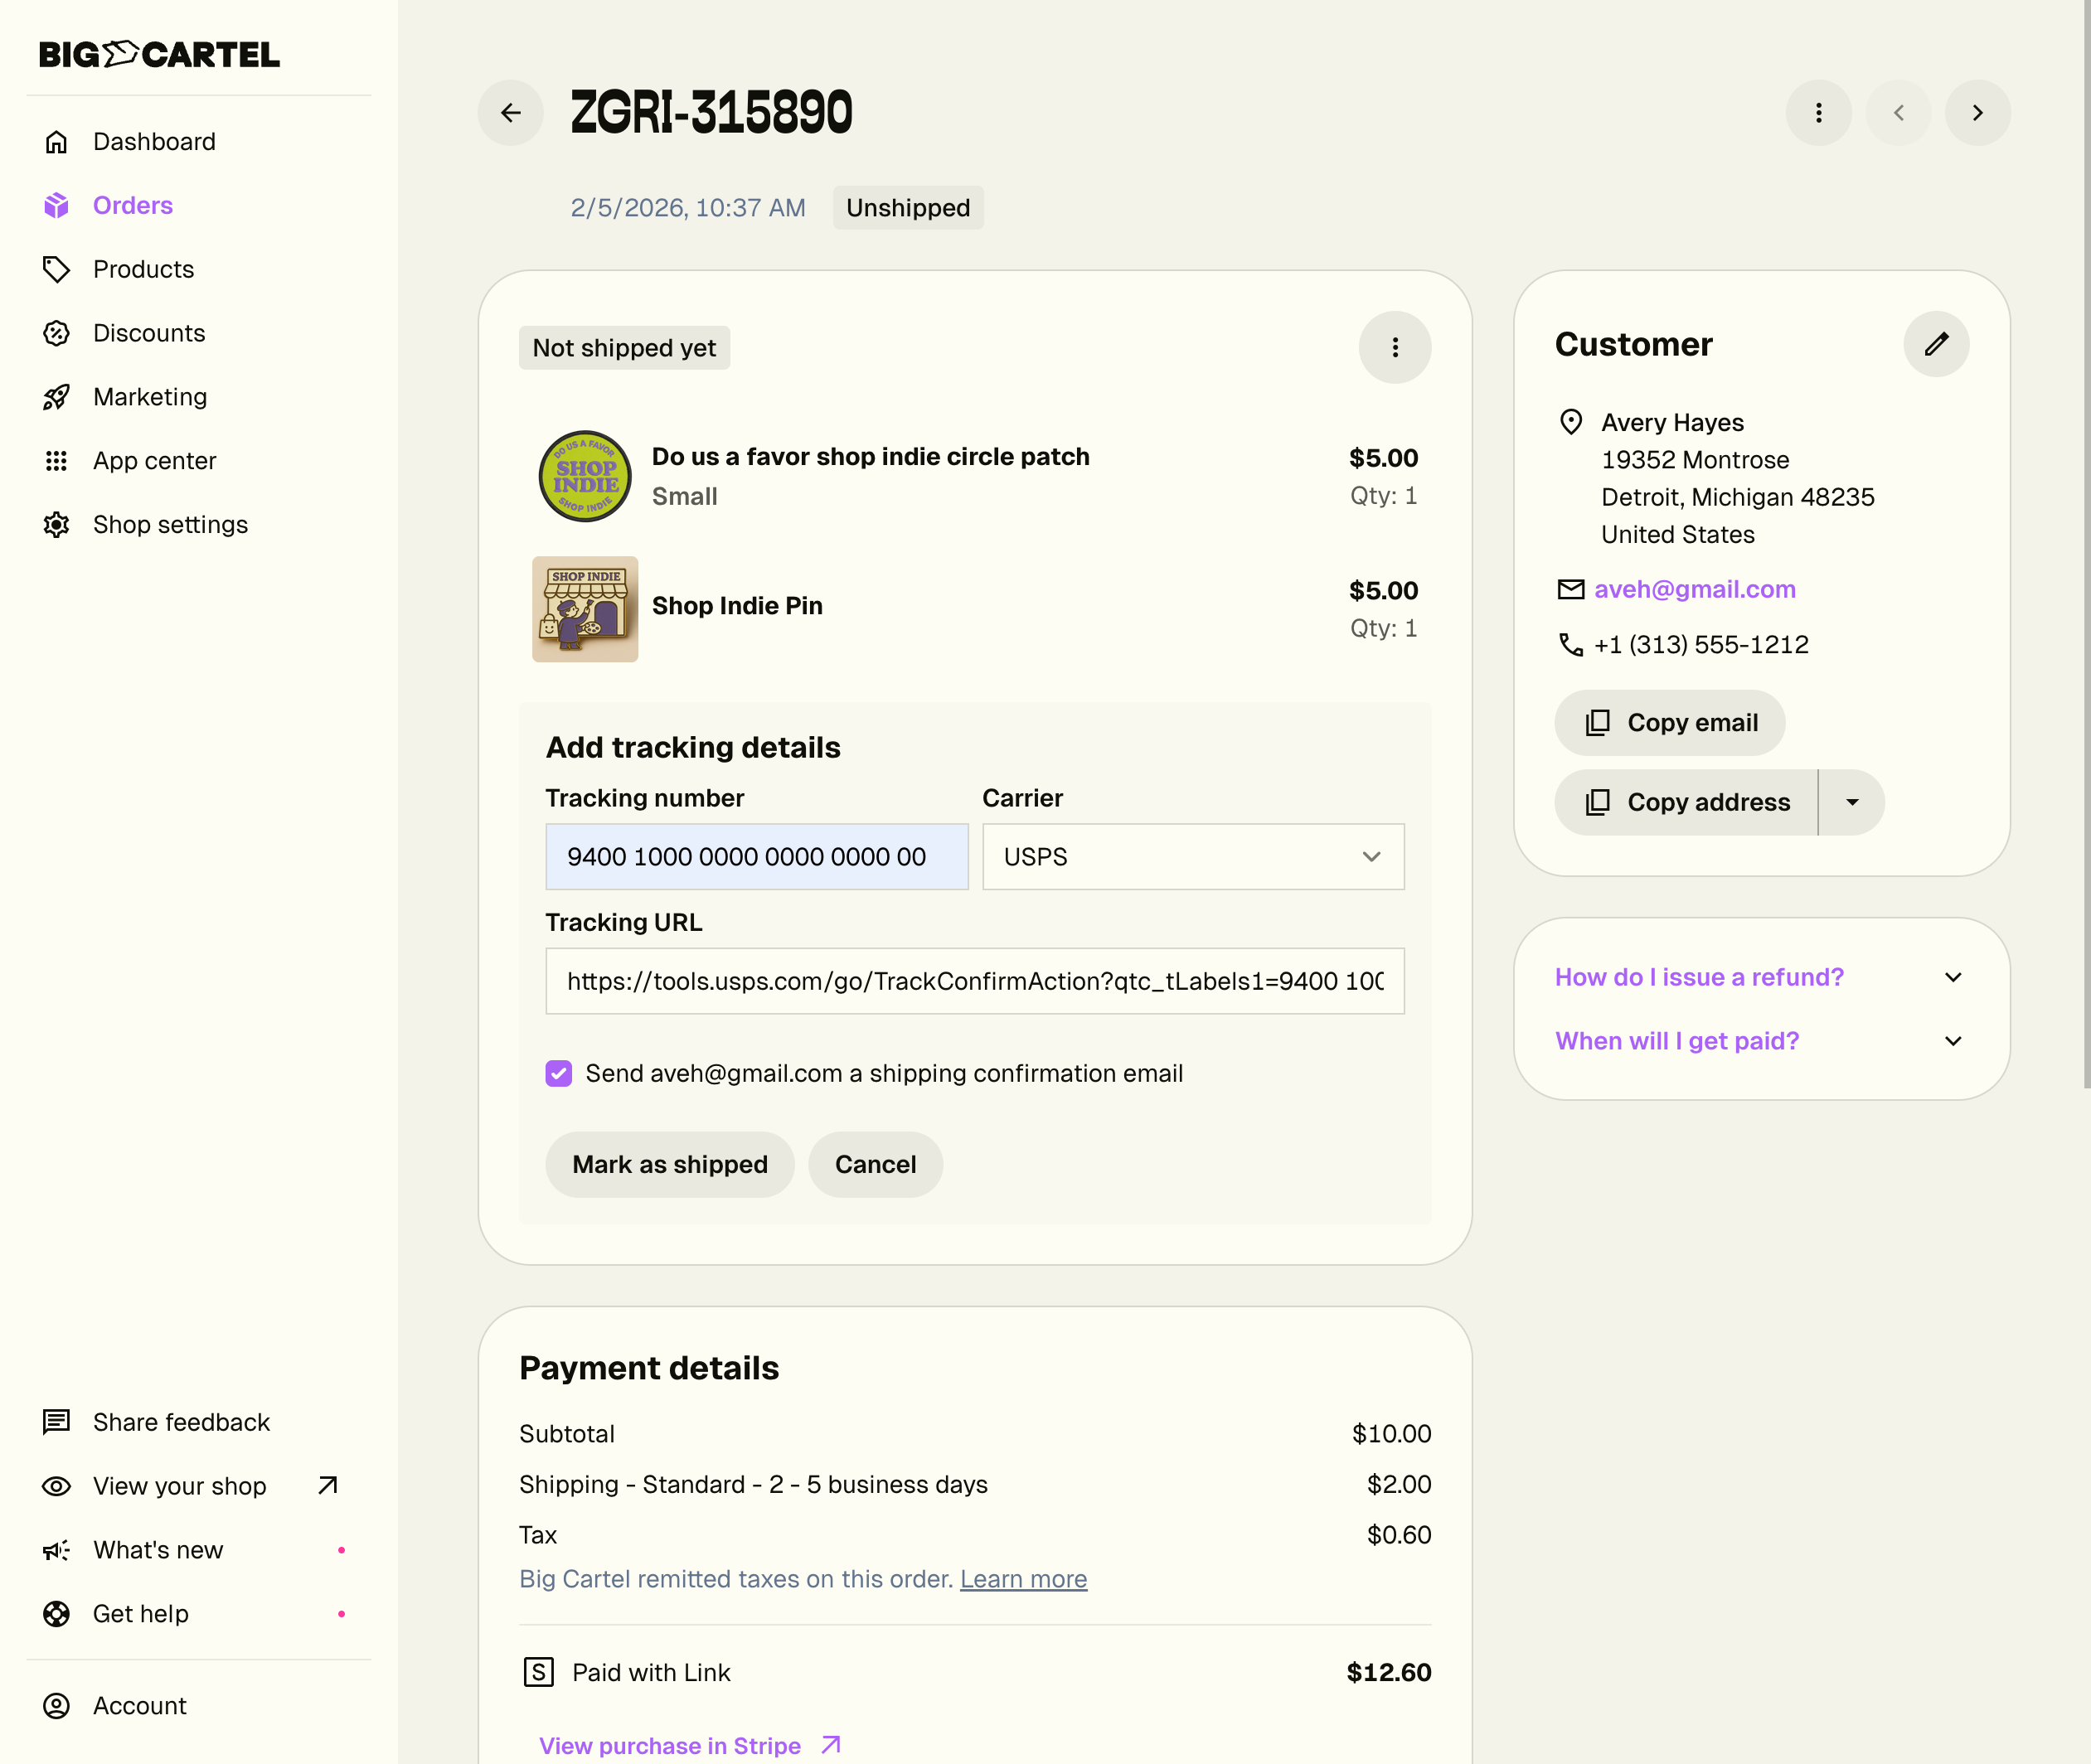
Task: Uncheck the shipping confirmation email checkbox
Action: pyautogui.click(x=559, y=1073)
